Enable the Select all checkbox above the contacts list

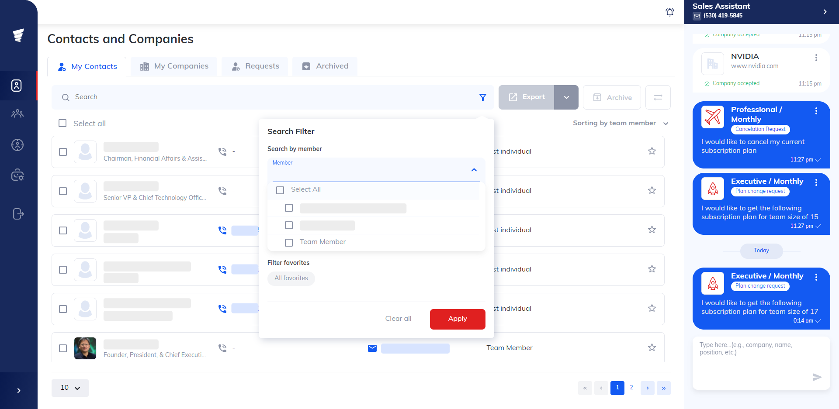(62, 123)
